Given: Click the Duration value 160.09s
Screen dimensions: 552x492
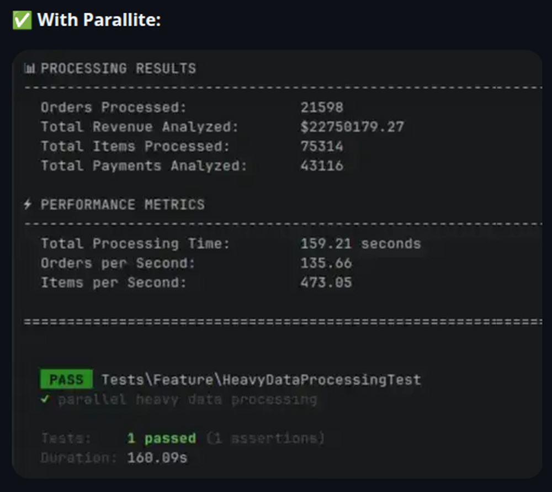Looking at the screenshot, I should coord(157,458).
